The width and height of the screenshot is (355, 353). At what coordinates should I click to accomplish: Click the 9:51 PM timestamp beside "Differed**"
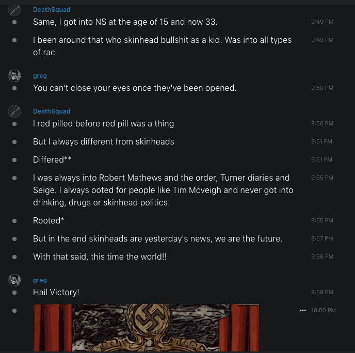point(322,160)
